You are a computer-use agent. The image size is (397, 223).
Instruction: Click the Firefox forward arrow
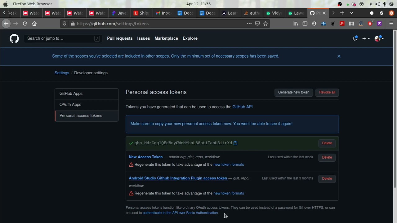(16, 24)
